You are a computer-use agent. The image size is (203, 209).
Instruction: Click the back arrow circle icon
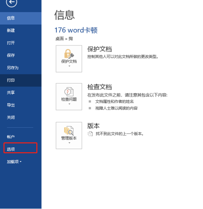tap(11, 2)
